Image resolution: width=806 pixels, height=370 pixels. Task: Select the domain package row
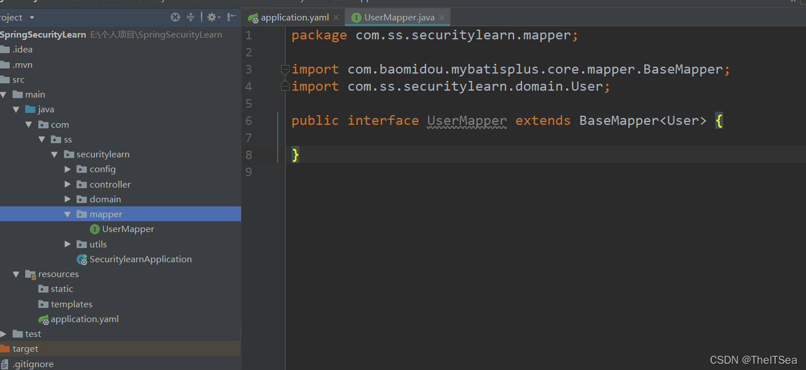tap(121, 200)
